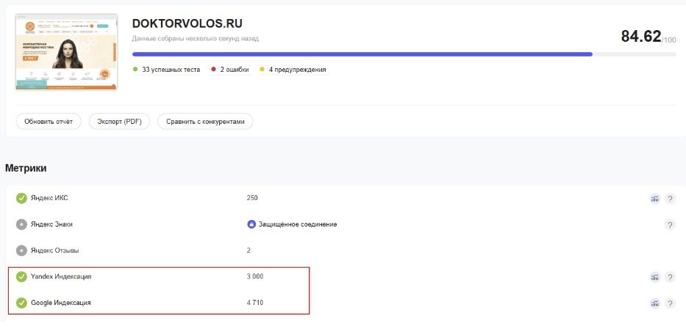Click Сравнить с конкурентами button
Viewport: 686px width, 327px height.
(x=205, y=122)
